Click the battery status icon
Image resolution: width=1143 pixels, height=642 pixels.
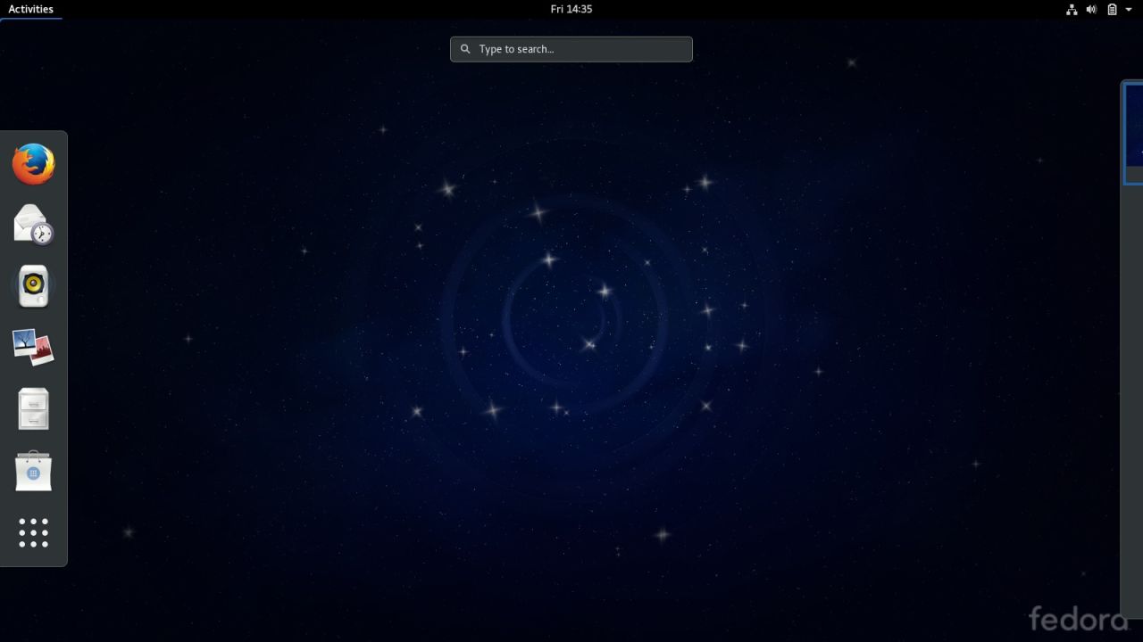1110,9
